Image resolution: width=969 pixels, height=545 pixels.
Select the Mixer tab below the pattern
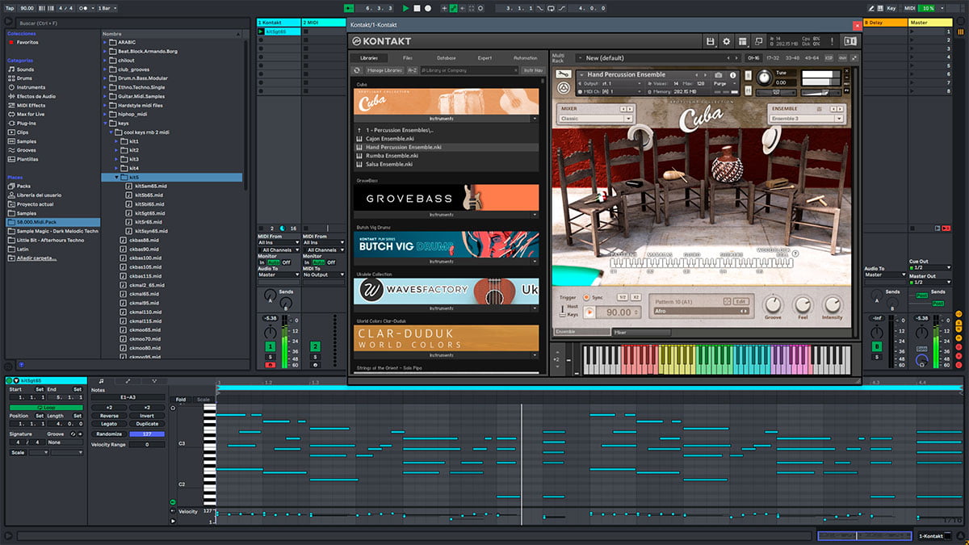(640, 332)
